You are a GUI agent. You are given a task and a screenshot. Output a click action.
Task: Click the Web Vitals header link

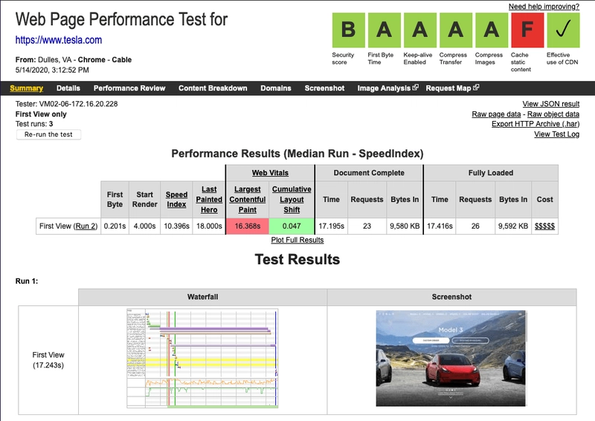(270, 173)
